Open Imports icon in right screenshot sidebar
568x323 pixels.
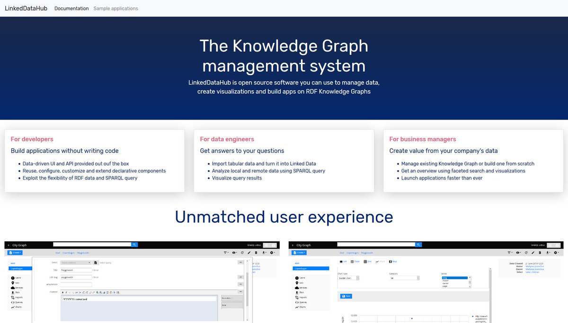pyautogui.click(x=296, y=297)
